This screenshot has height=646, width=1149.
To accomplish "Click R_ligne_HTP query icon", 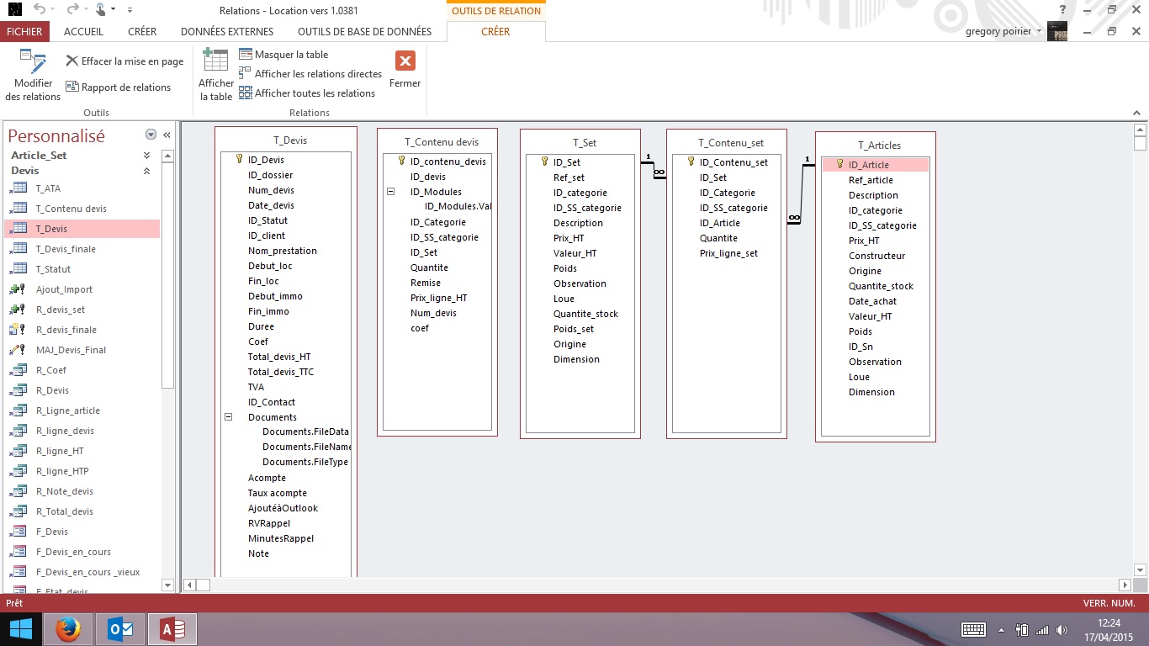I will (x=18, y=471).
